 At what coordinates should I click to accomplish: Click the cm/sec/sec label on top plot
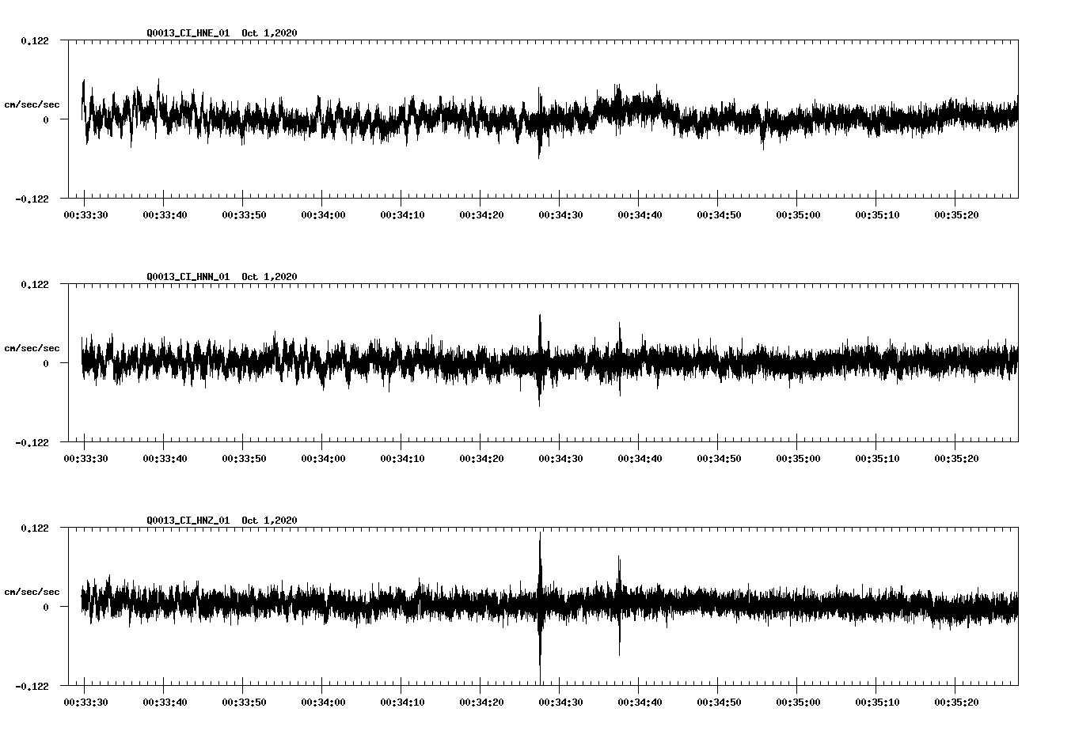[x=32, y=103]
